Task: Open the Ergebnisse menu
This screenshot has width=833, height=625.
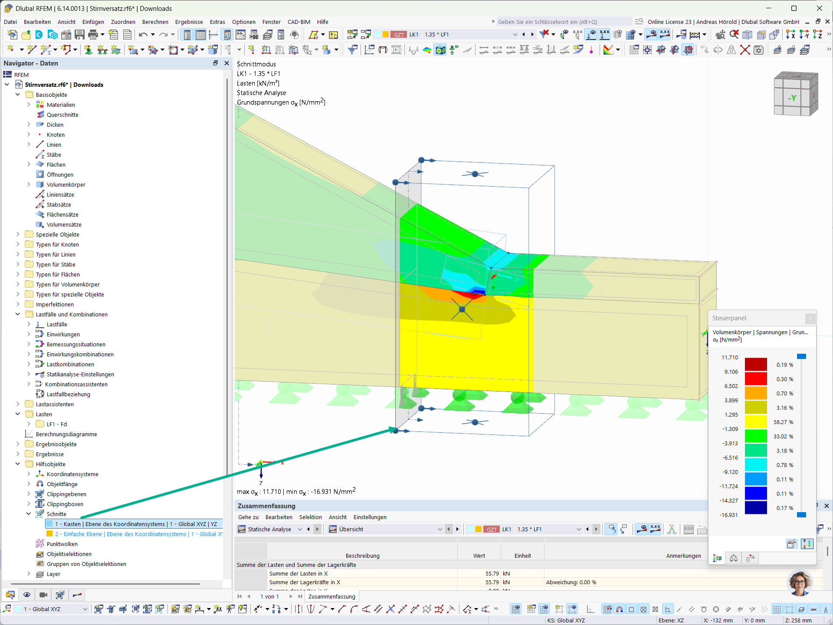Action: (x=189, y=22)
